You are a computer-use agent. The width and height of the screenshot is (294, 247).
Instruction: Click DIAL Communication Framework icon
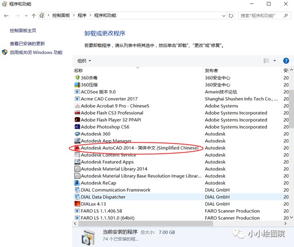pos(77,190)
